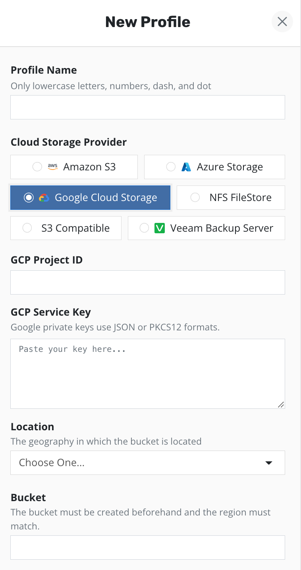
Task: Focus the GCP Project ID field
Action: point(147,282)
